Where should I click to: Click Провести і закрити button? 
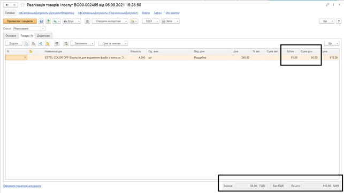(x=20, y=21)
